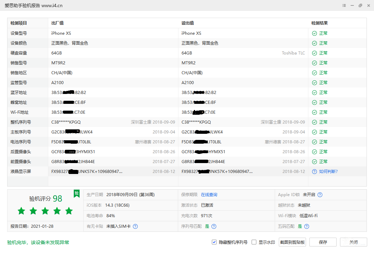Click the green check icon for 蜂窝地址 row
Viewport: 374px width, 255px height.
tap(314, 102)
